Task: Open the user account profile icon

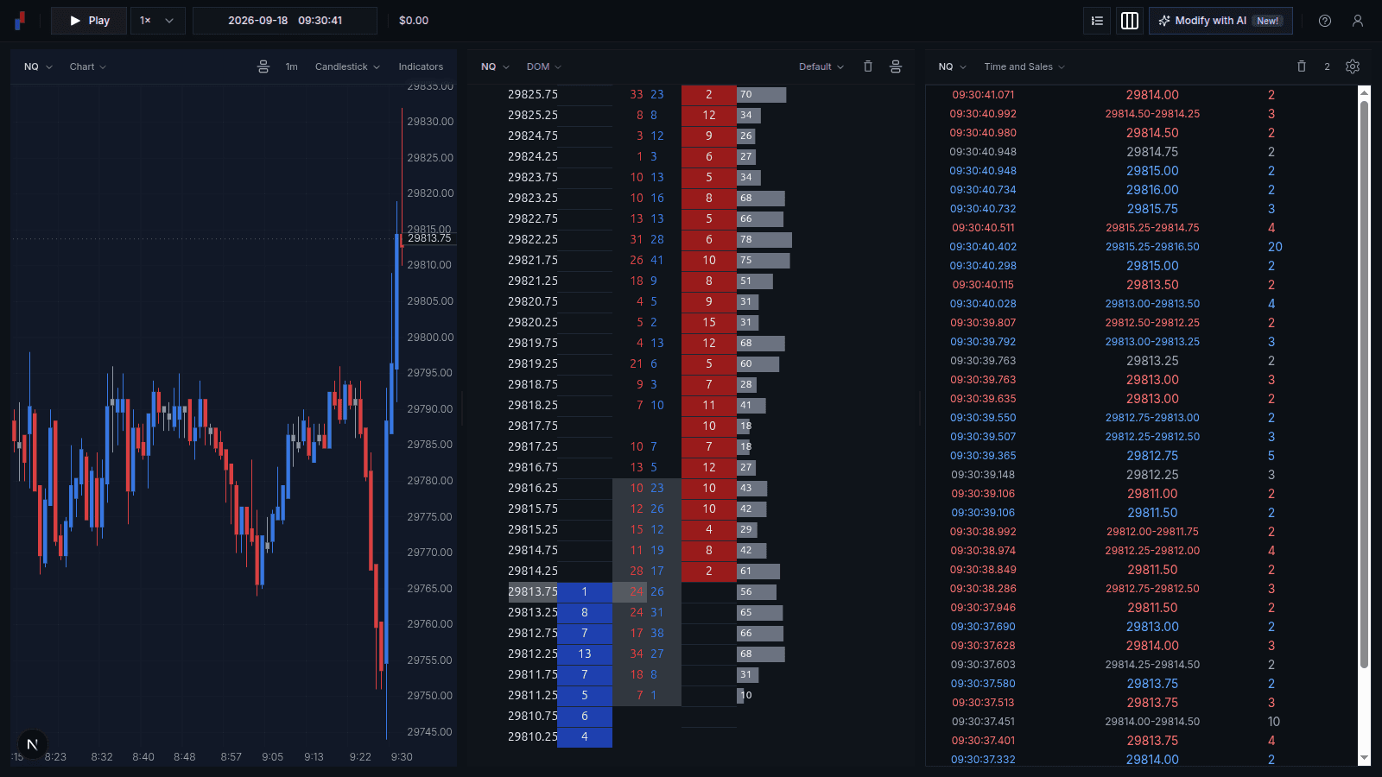Action: tap(1358, 21)
